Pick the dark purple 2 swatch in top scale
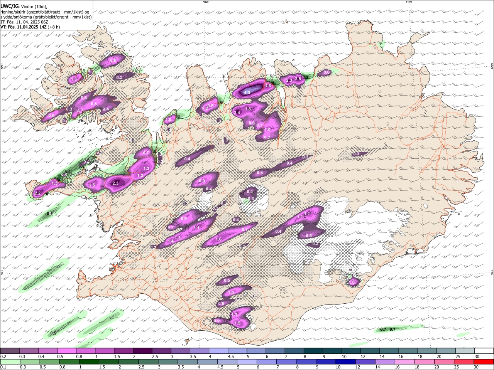 pos(142,351)
